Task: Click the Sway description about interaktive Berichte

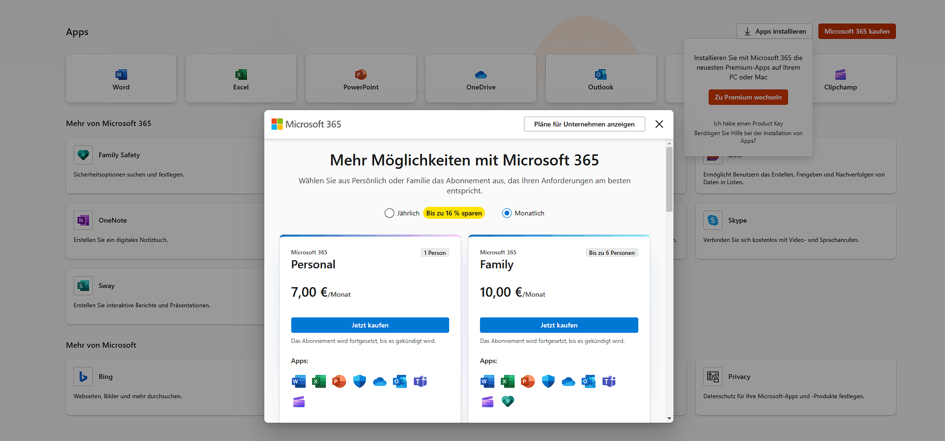Action: coord(142,305)
